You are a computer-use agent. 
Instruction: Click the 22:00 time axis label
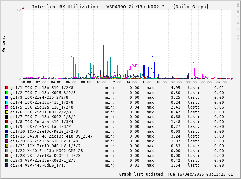click(x=191, y=82)
